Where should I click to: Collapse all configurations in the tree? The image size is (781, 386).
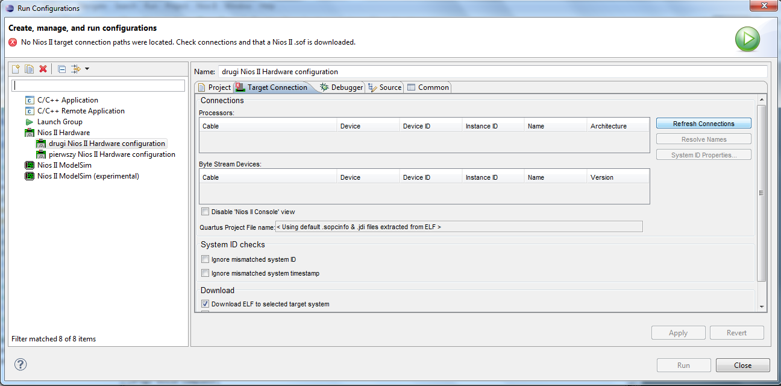click(x=61, y=69)
